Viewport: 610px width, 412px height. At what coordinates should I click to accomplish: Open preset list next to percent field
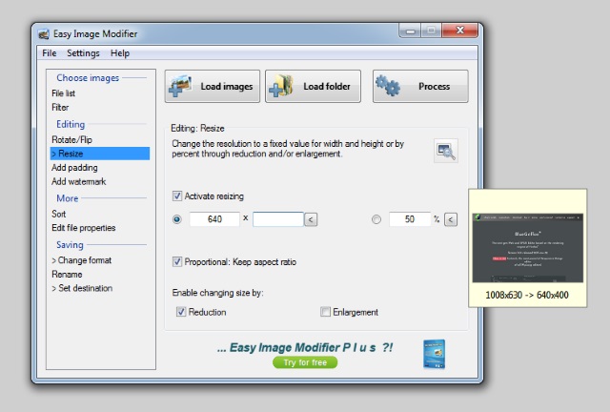coord(451,219)
